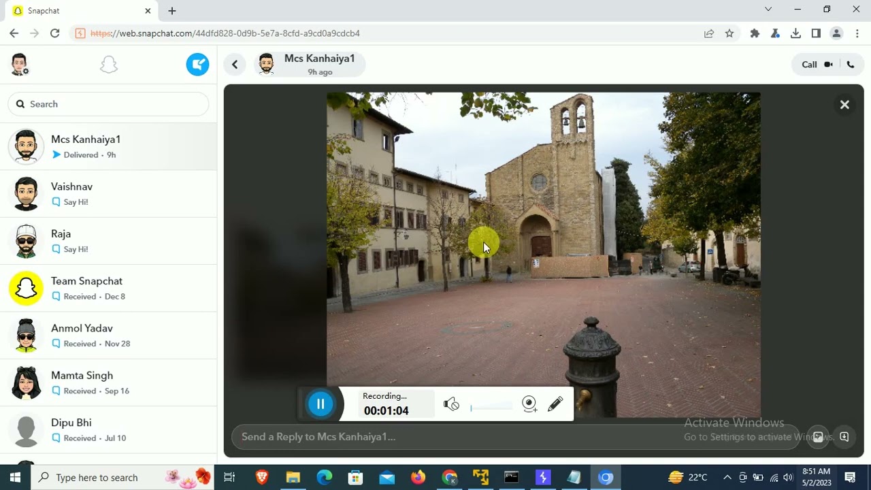Click the address bar URL
This screenshot has height=490, width=871.
pos(225,33)
